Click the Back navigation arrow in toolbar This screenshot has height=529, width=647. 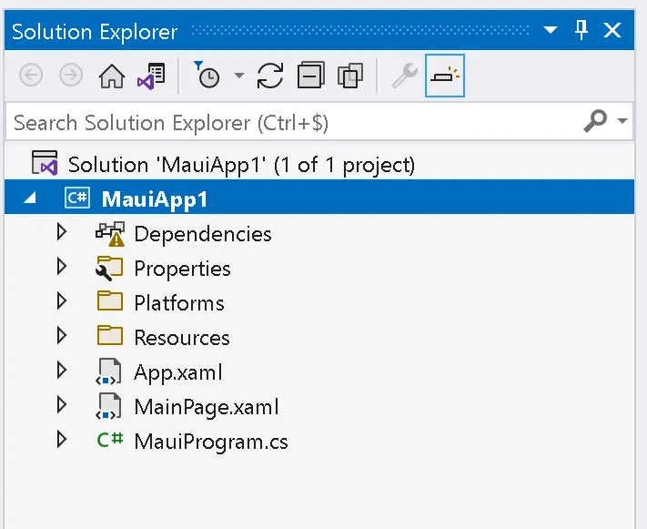coord(31,76)
